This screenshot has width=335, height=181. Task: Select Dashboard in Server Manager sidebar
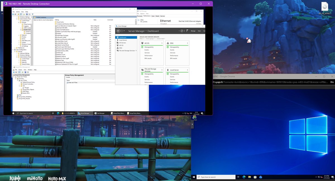click(126, 37)
